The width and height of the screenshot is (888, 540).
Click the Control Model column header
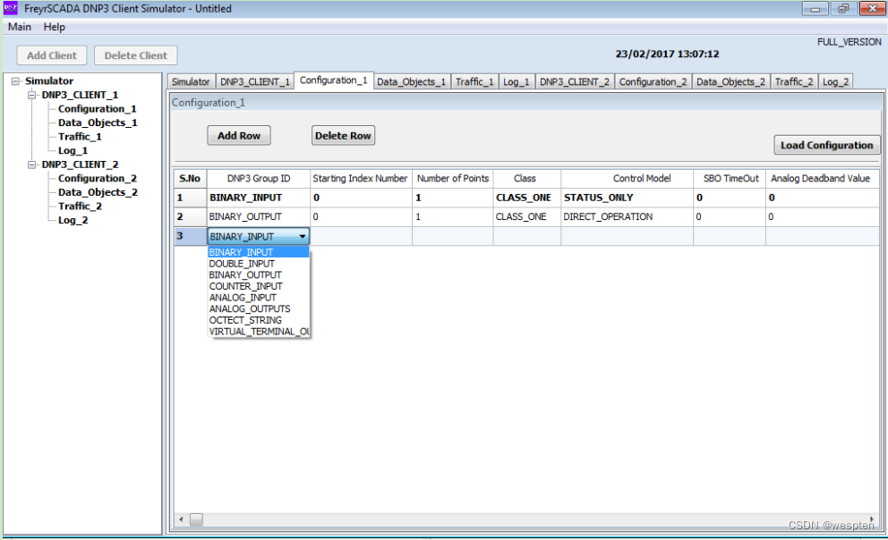pyautogui.click(x=627, y=179)
